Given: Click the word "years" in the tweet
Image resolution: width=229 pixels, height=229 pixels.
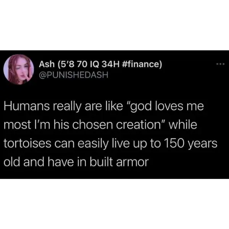Looking at the screenshot, I should [x=202, y=144].
